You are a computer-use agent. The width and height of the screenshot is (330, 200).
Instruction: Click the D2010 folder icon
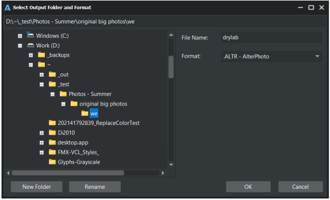(52, 132)
